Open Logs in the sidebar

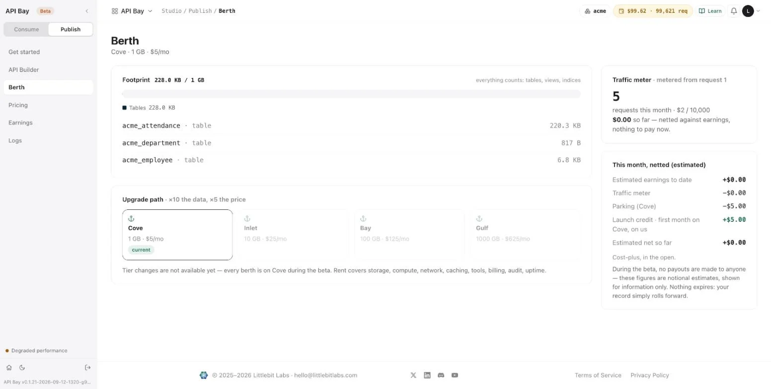tap(48, 140)
